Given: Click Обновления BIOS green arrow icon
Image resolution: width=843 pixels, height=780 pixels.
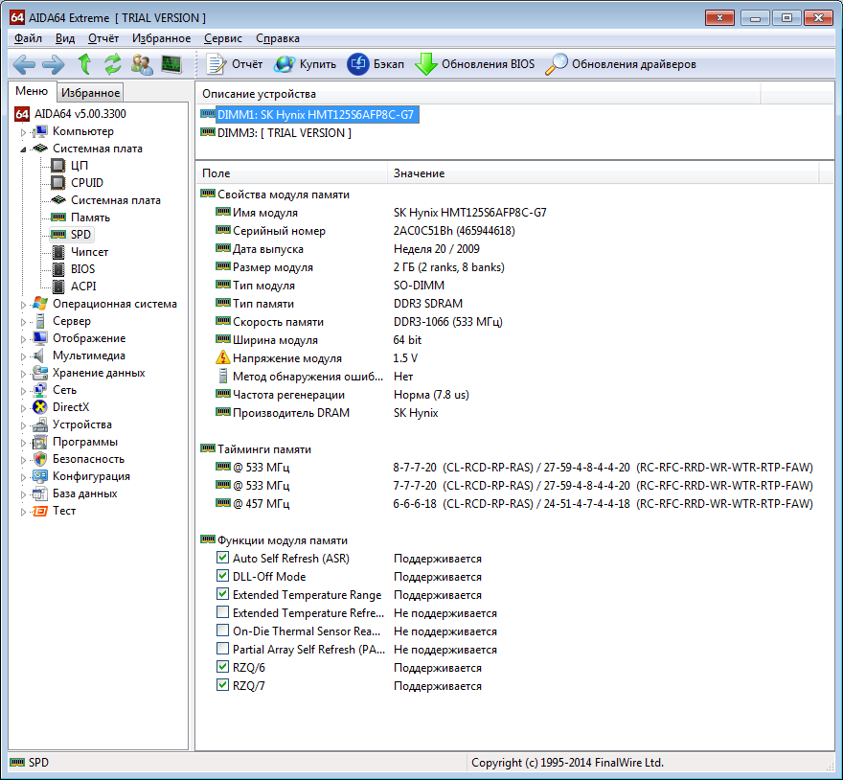Looking at the screenshot, I should [426, 64].
